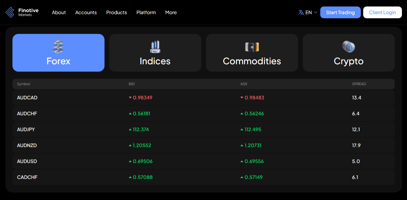Click the Forex stacked bars icon
The width and height of the screenshot is (407, 200).
58,47
